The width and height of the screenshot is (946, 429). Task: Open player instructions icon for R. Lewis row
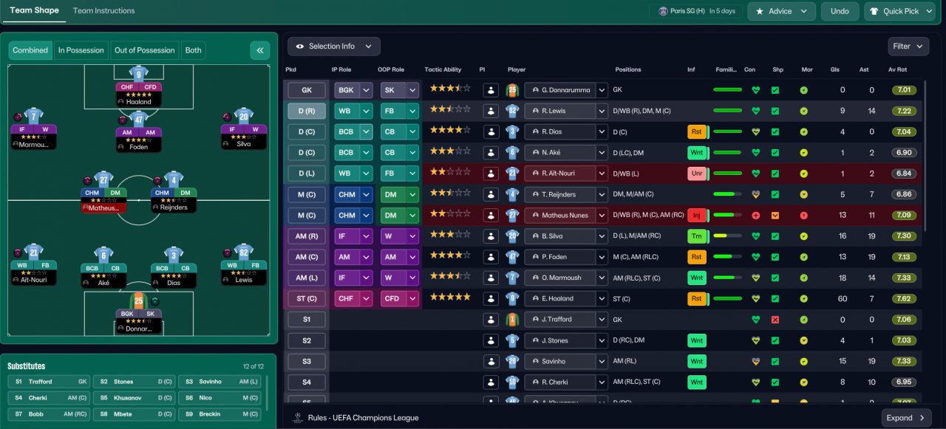coord(490,111)
